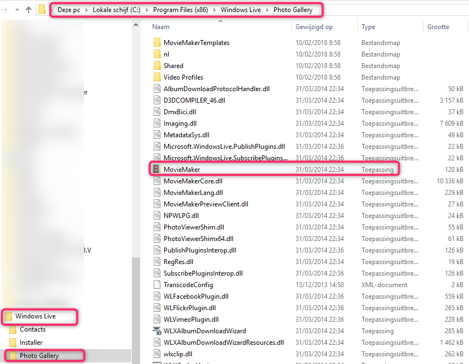Select PhotoViewerShimx64.dll file name
The width and height of the screenshot is (469, 364).
[x=198, y=239]
